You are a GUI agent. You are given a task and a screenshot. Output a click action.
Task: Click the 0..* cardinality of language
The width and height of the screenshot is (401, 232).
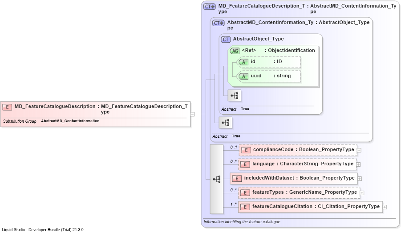pyautogui.click(x=233, y=161)
